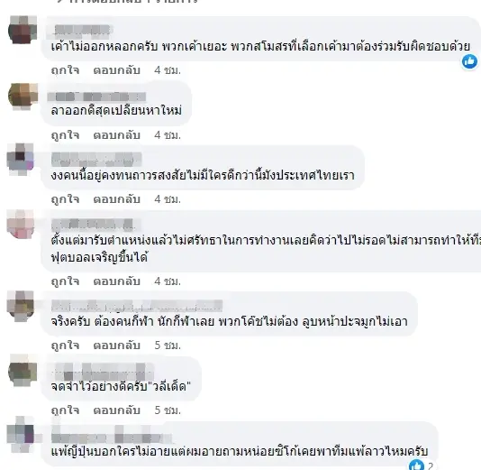Open avatar beside 'ตั้งแต่มารับตำแหน่ง' comment
This screenshot has height=470, width=481.
click(21, 225)
